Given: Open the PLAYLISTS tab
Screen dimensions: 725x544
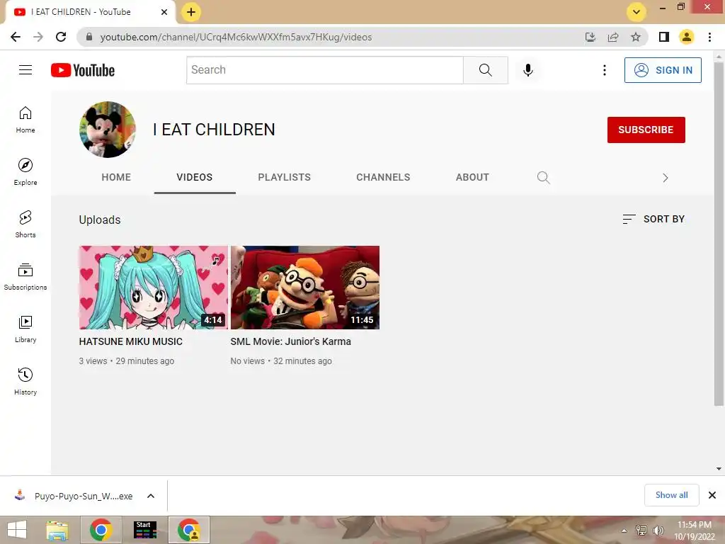Looking at the screenshot, I should [x=285, y=177].
